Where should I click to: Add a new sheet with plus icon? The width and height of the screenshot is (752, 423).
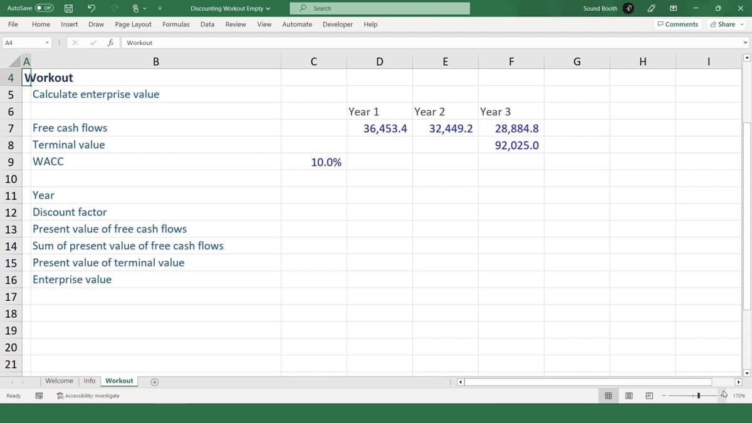154,382
